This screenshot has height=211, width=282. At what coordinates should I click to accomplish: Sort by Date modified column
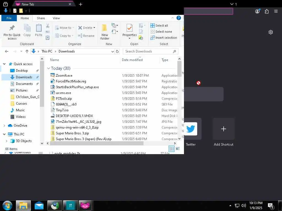point(132,60)
